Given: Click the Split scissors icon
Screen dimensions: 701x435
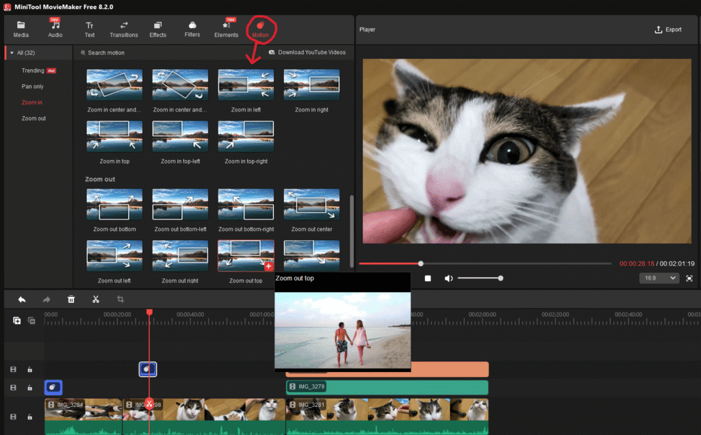Looking at the screenshot, I should [x=96, y=300].
